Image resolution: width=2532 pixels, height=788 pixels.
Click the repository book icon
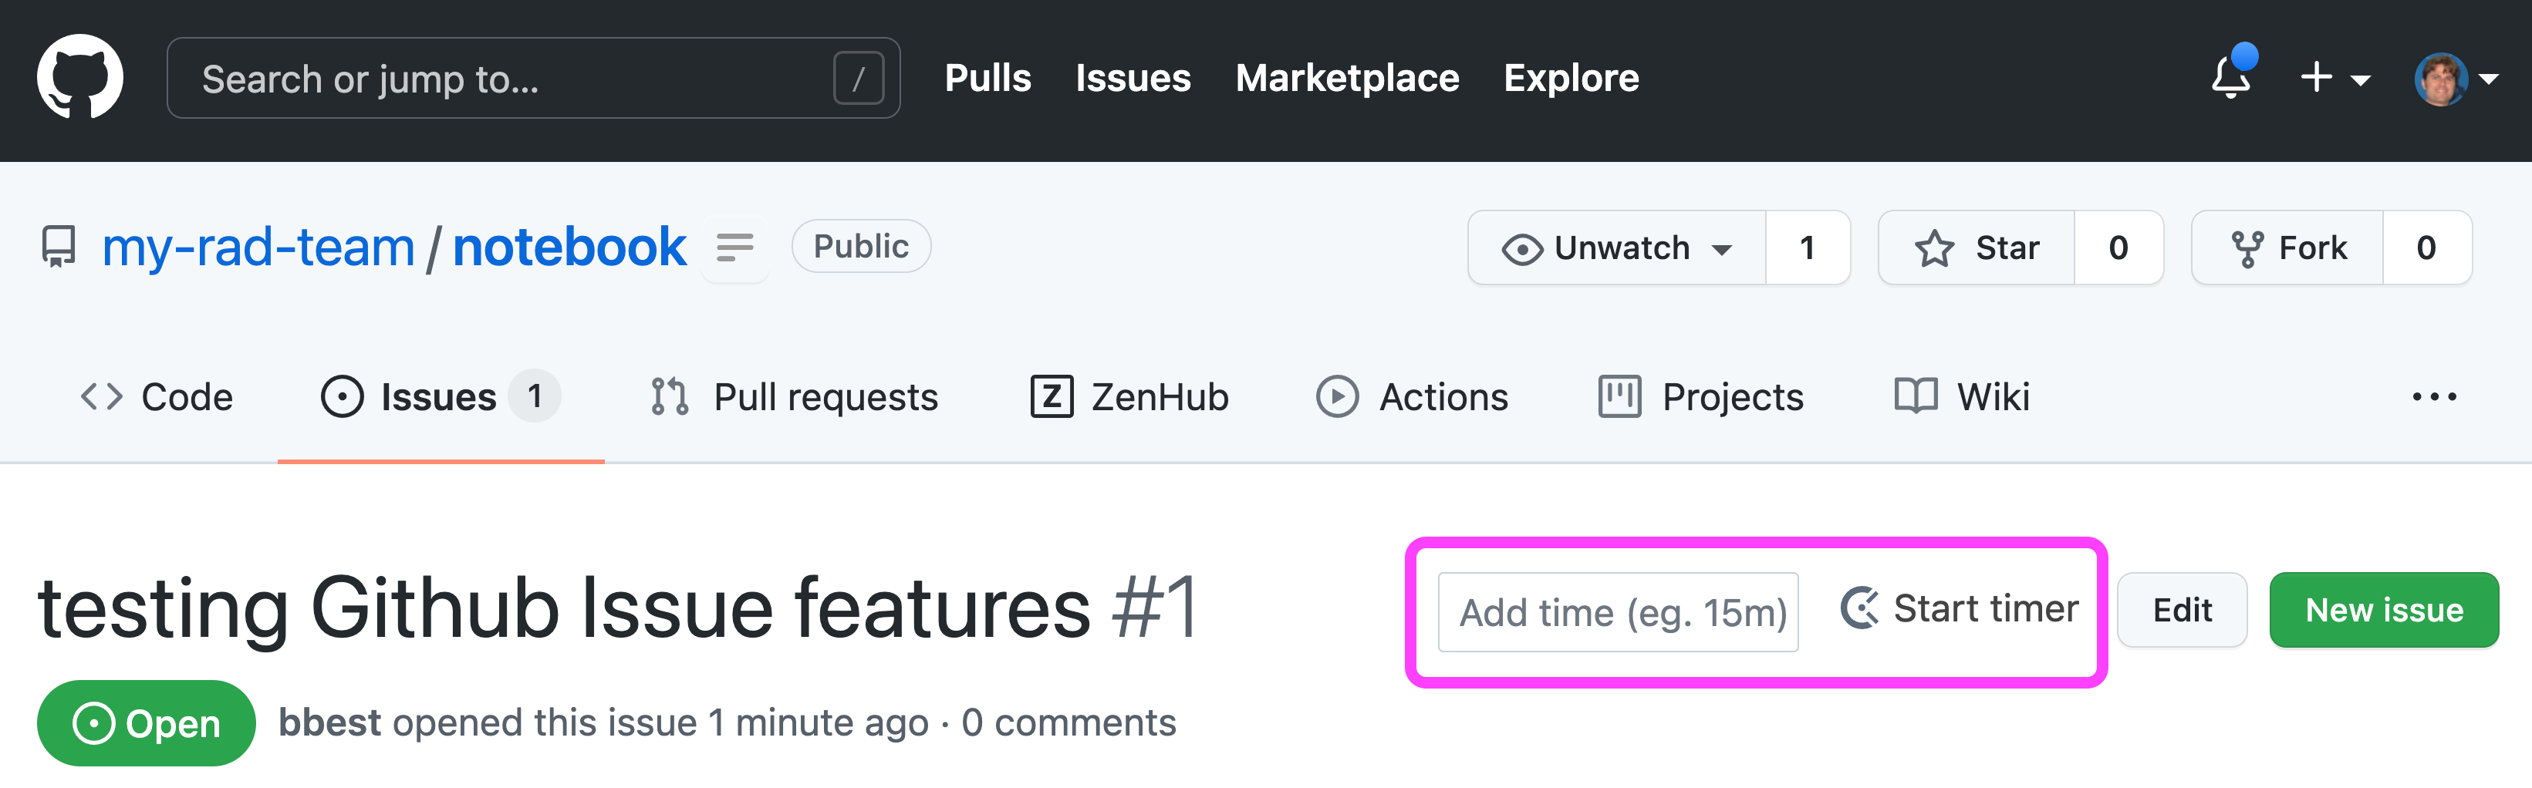click(59, 247)
